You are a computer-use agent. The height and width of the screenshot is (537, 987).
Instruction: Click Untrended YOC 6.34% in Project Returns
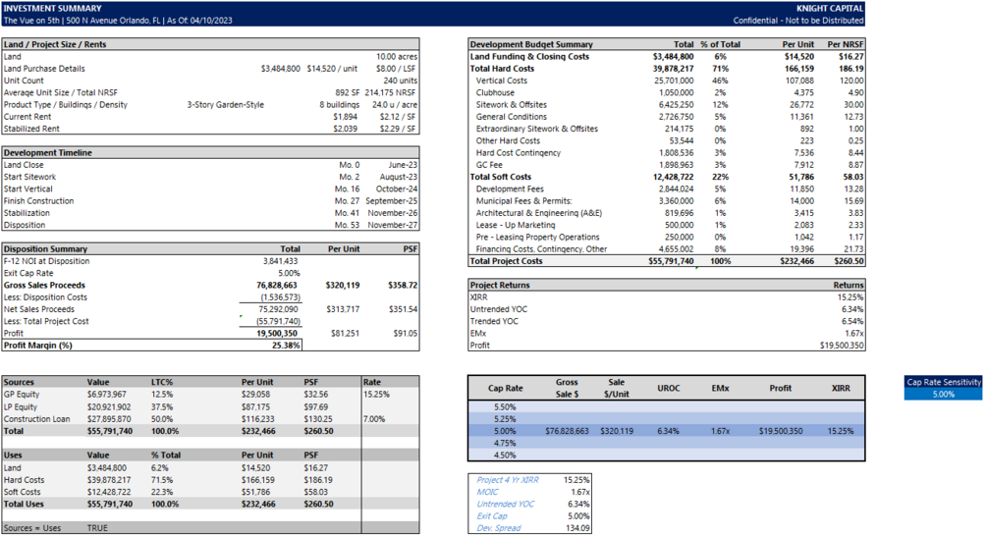(852, 309)
